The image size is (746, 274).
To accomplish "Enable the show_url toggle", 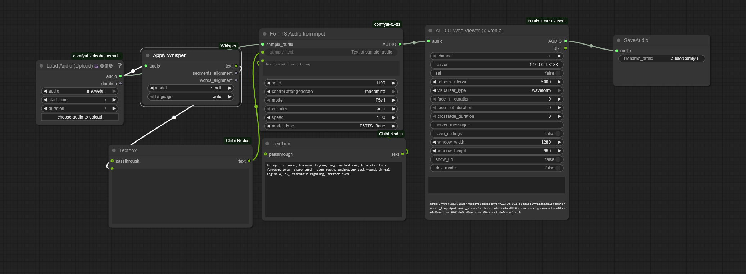I will click(x=558, y=159).
